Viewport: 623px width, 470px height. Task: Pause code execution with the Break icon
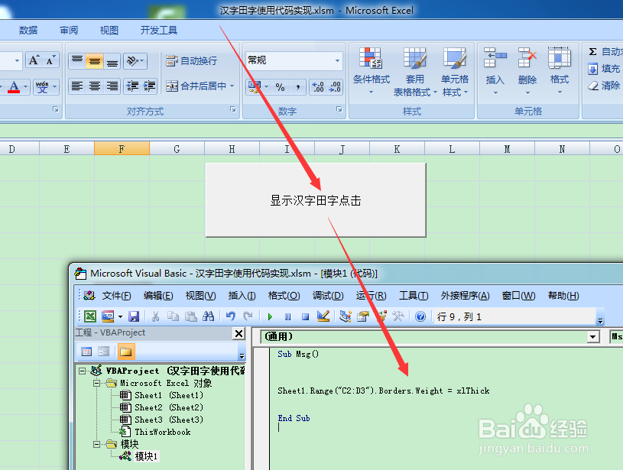point(287,316)
